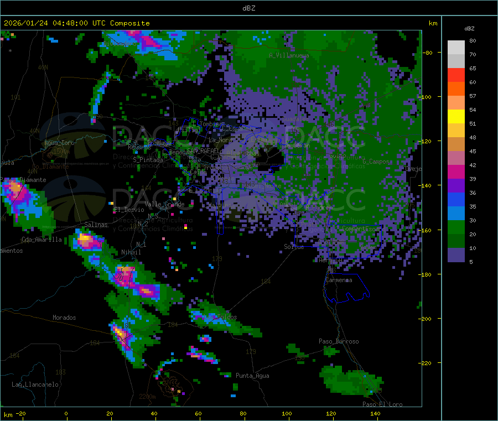Click the A_Villanueva place label

pos(289,55)
